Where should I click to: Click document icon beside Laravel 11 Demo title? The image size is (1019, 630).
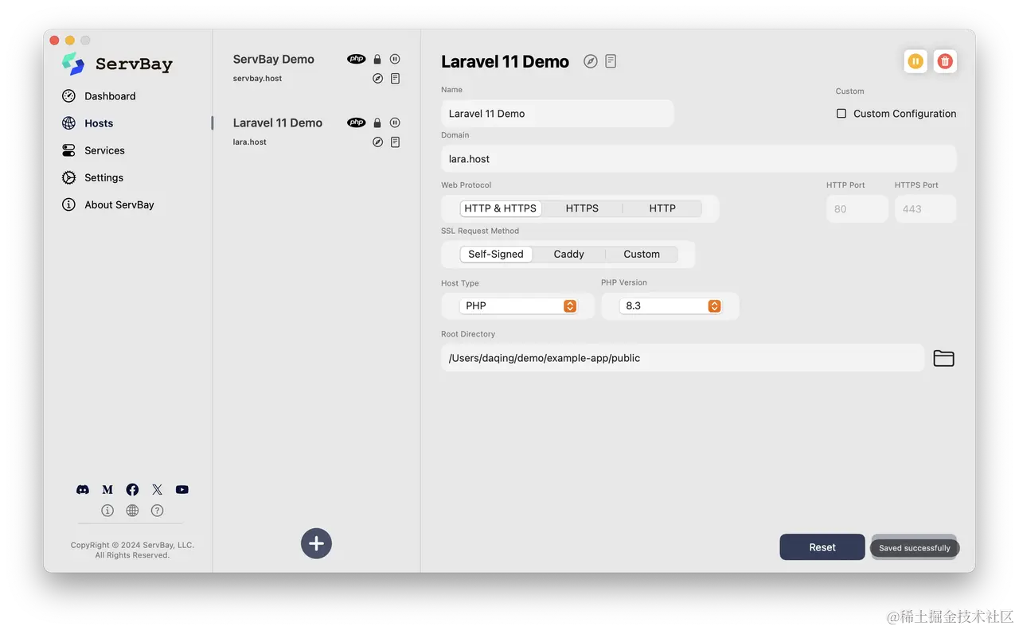(611, 61)
